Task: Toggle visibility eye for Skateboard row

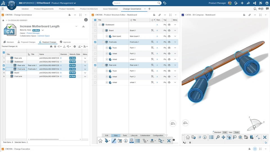Action: [169, 25]
